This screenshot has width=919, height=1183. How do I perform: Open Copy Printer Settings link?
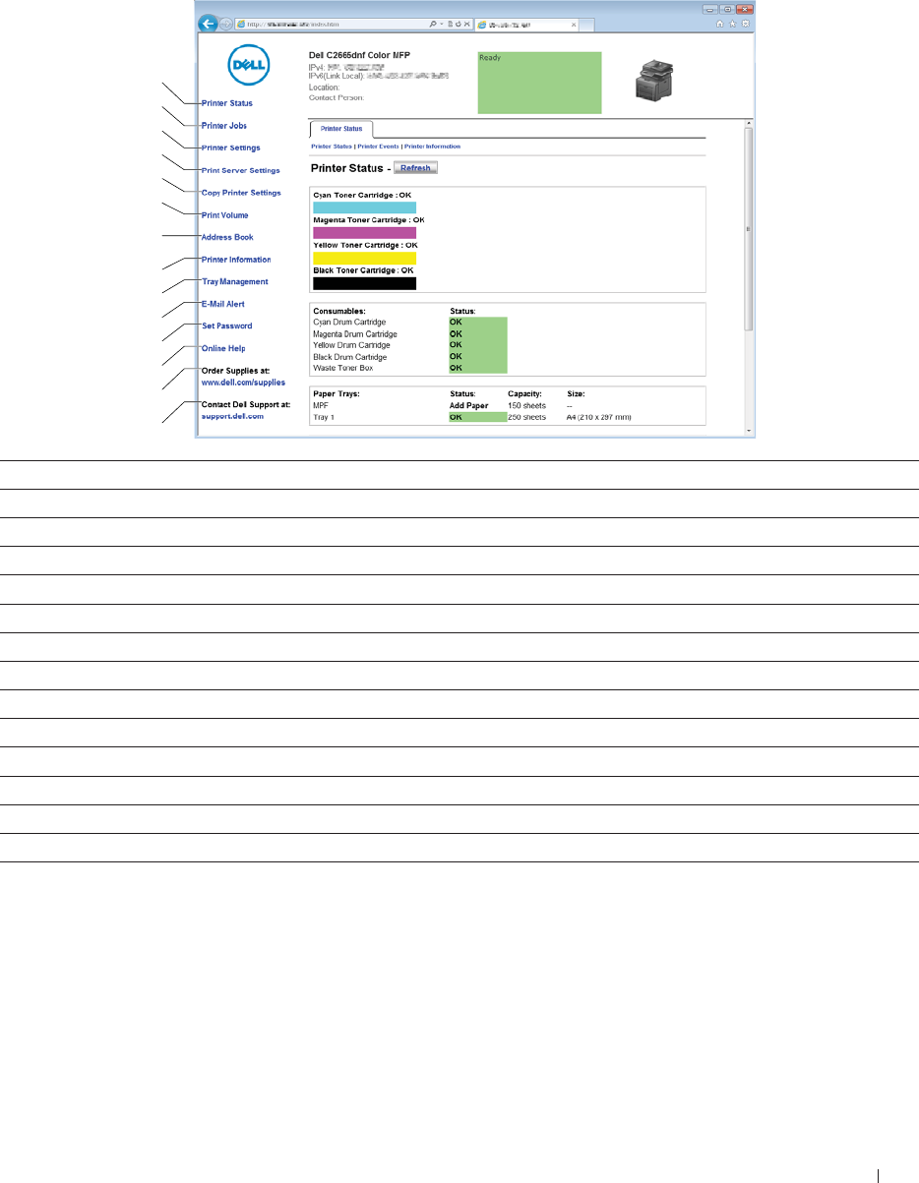tap(241, 193)
